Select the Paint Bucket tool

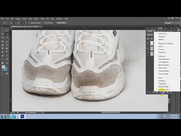7,48
